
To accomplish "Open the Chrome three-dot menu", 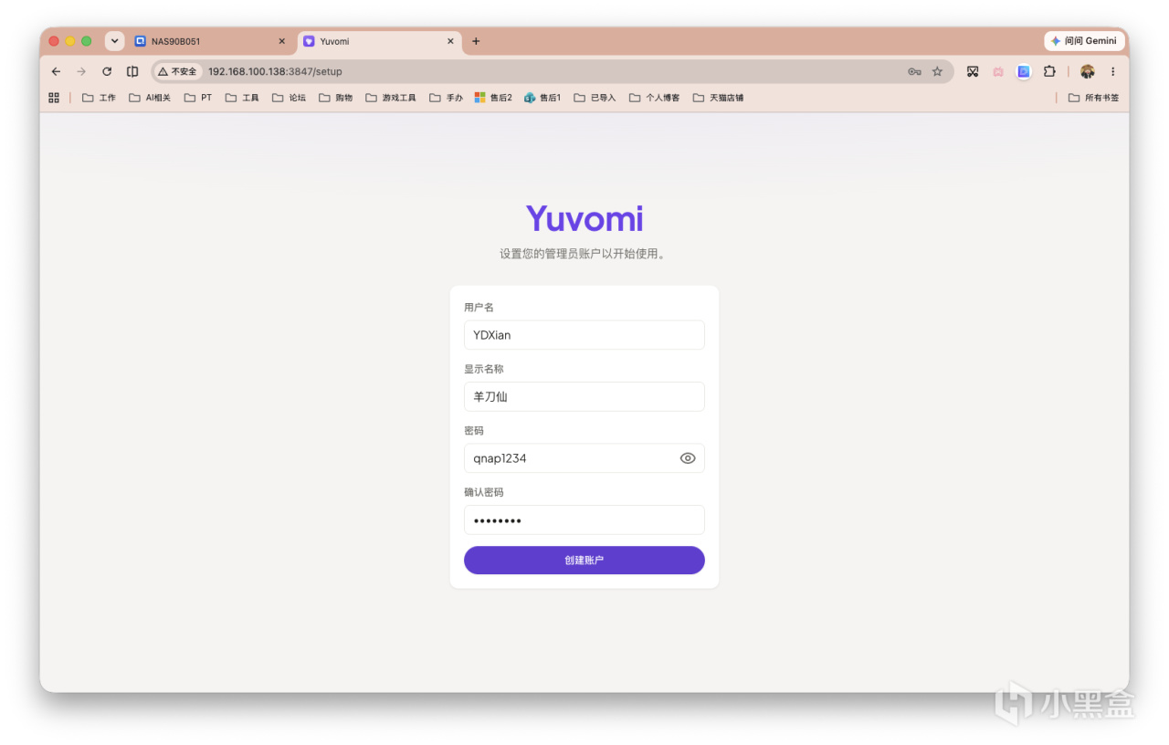I will click(1112, 71).
